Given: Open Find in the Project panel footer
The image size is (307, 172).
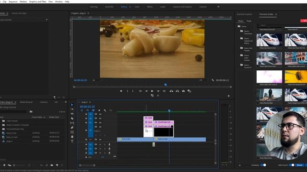Looking at the screenshot, I should pyautogui.click(x=47, y=165).
